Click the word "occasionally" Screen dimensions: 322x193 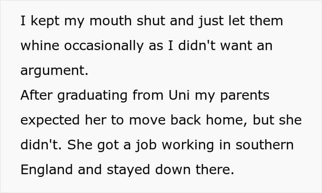[x=103, y=46]
